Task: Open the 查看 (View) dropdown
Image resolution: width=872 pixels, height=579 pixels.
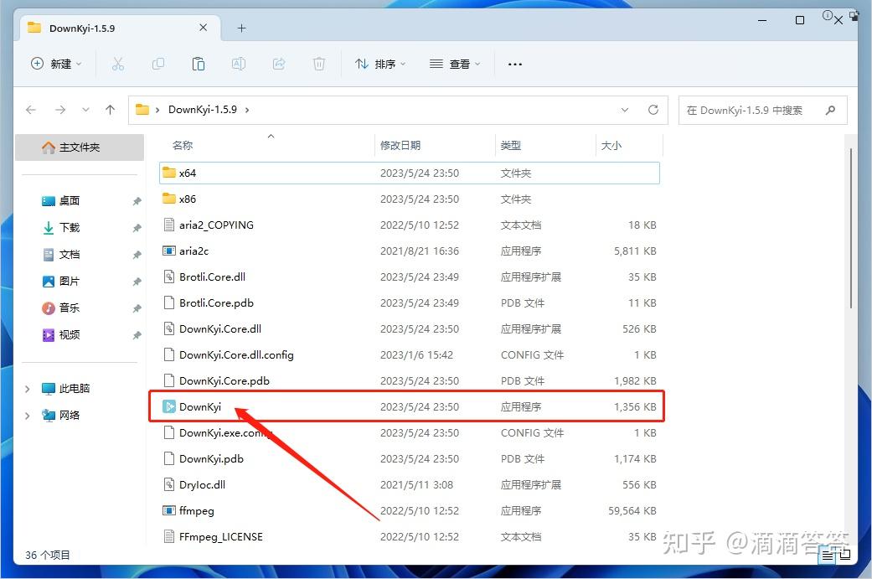Action: (x=454, y=64)
